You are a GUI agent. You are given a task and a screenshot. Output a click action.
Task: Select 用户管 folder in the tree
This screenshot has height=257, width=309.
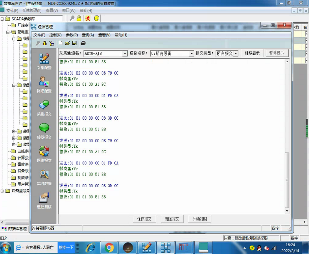[23, 184]
